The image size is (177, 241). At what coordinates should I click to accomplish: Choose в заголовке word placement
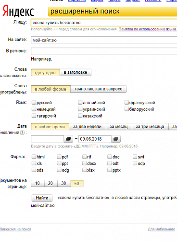[76, 72]
